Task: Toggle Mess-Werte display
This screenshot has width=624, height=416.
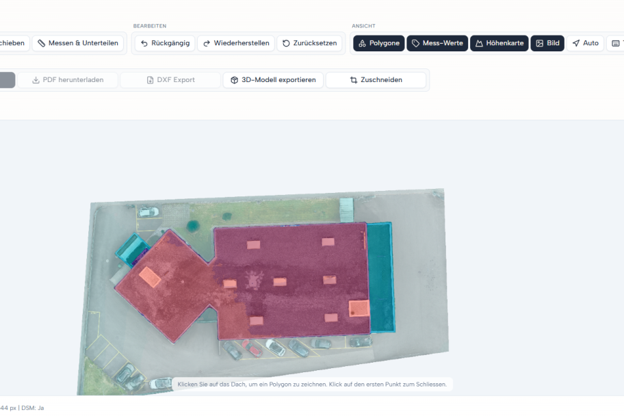Action: pos(437,43)
